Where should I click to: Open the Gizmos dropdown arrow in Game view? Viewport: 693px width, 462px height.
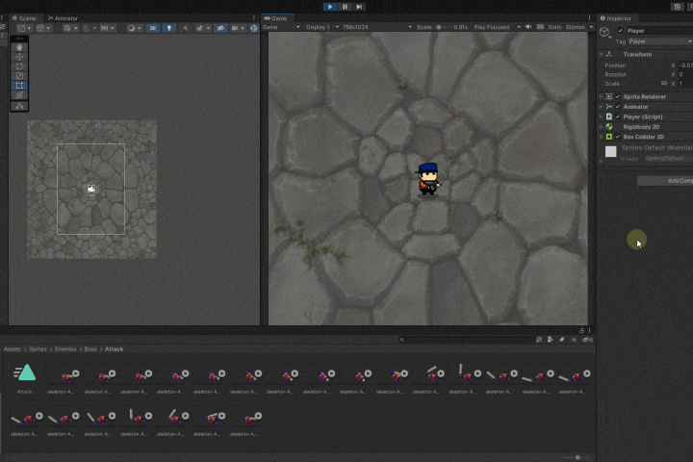point(591,27)
